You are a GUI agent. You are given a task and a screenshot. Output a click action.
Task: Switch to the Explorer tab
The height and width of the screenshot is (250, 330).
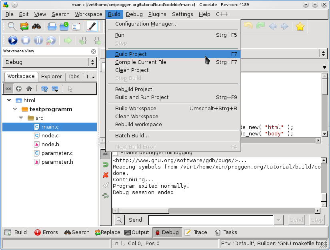[52, 77]
